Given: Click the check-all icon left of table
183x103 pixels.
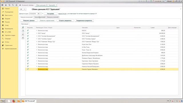Looking at the screenshot, I should 23,27.
